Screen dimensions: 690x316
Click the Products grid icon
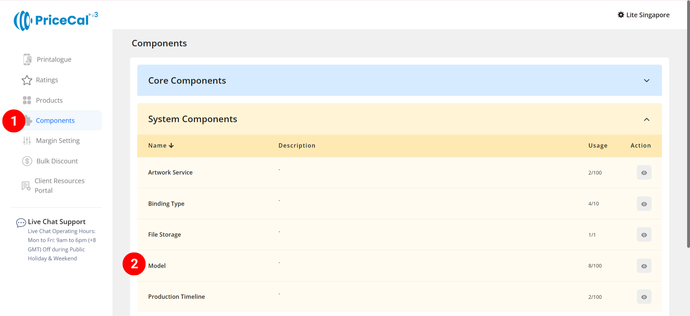[x=27, y=100]
